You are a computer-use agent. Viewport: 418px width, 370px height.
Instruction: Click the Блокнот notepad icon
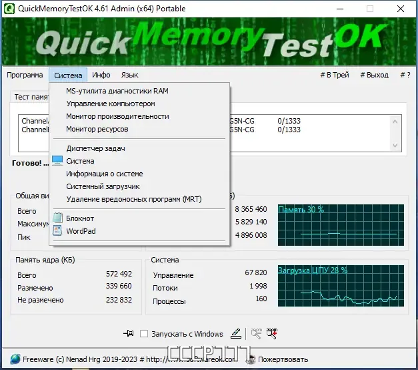point(57,218)
